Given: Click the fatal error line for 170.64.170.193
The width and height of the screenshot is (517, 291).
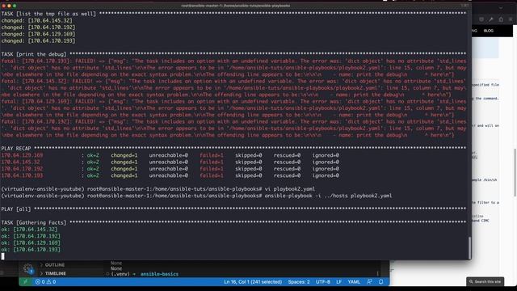Looking at the screenshot, I should (x=233, y=68).
